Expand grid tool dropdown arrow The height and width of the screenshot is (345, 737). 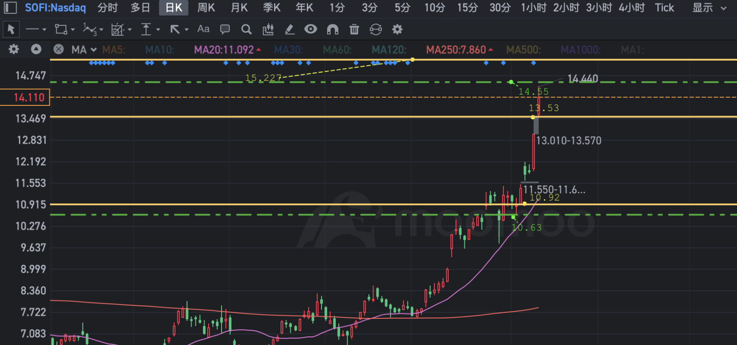point(130,30)
